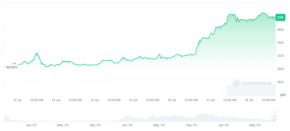Click the CoinMarketCap logo icon

(236, 83)
